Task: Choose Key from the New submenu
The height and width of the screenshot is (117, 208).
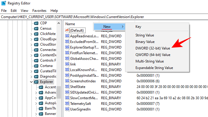Action: click(x=157, y=27)
